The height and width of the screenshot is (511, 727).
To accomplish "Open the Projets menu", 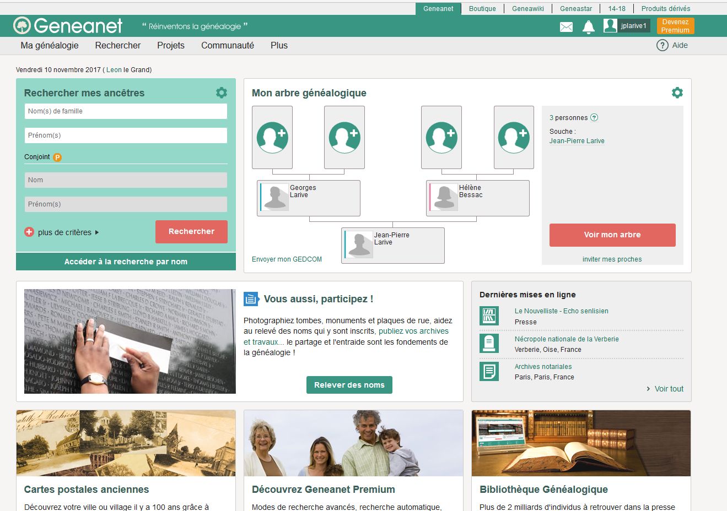I will [171, 45].
